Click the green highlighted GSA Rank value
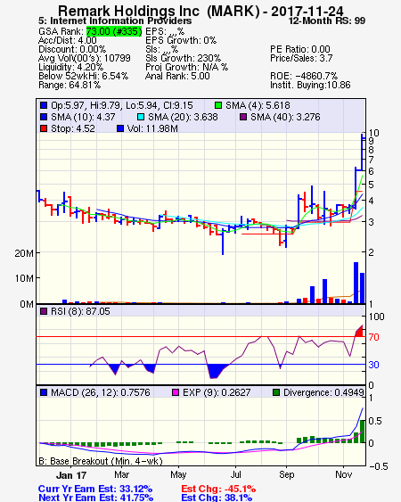The width and height of the screenshot is (401, 502). tap(114, 31)
